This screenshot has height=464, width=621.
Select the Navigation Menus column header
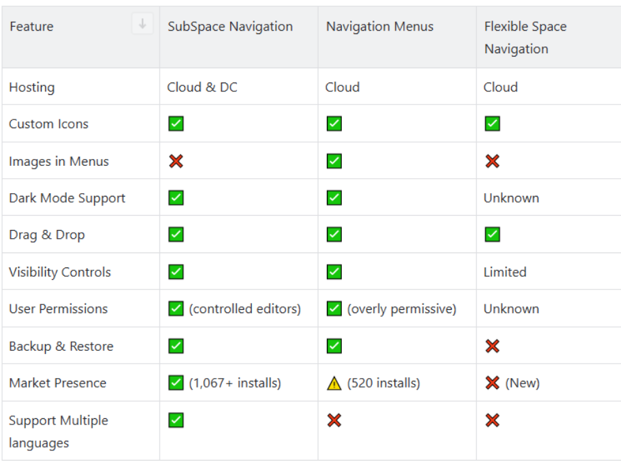point(397,38)
